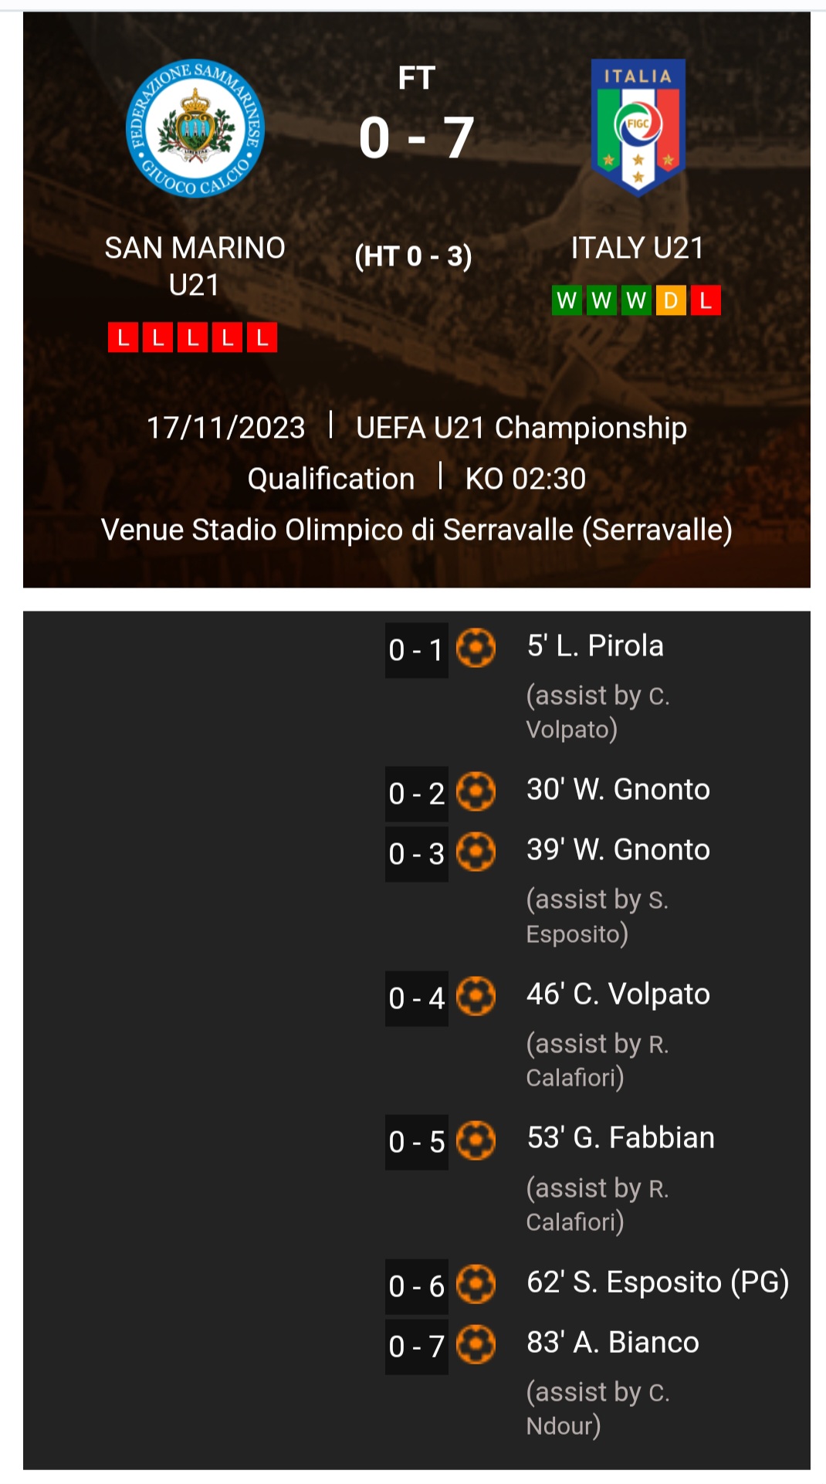826x1484 pixels.
Task: Select San Marino's first red L form badge
Action: coord(124,337)
